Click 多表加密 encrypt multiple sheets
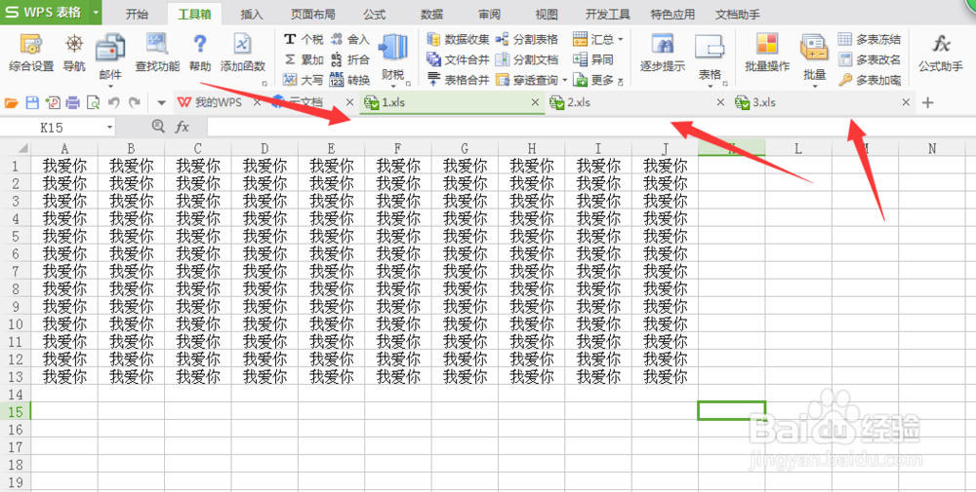This screenshot has width=976, height=492. [870, 80]
